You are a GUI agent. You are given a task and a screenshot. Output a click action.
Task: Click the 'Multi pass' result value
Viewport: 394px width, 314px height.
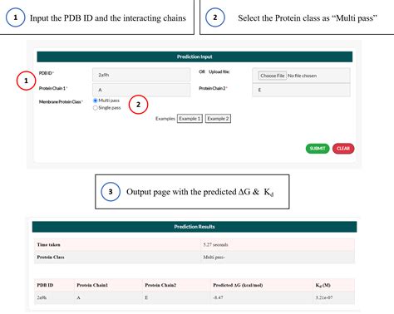(x=214, y=258)
